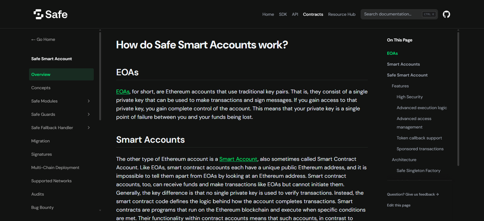Screen dimensions: 484x221
Task: Expand the Safe Fallback Handler chevron
Action: click(88, 127)
